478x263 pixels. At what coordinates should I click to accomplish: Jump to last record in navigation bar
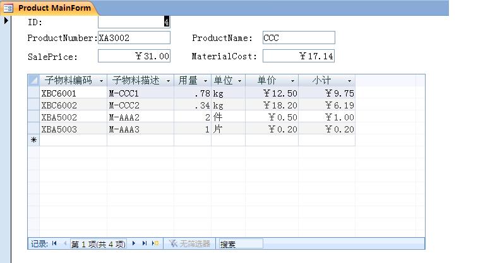(145, 243)
